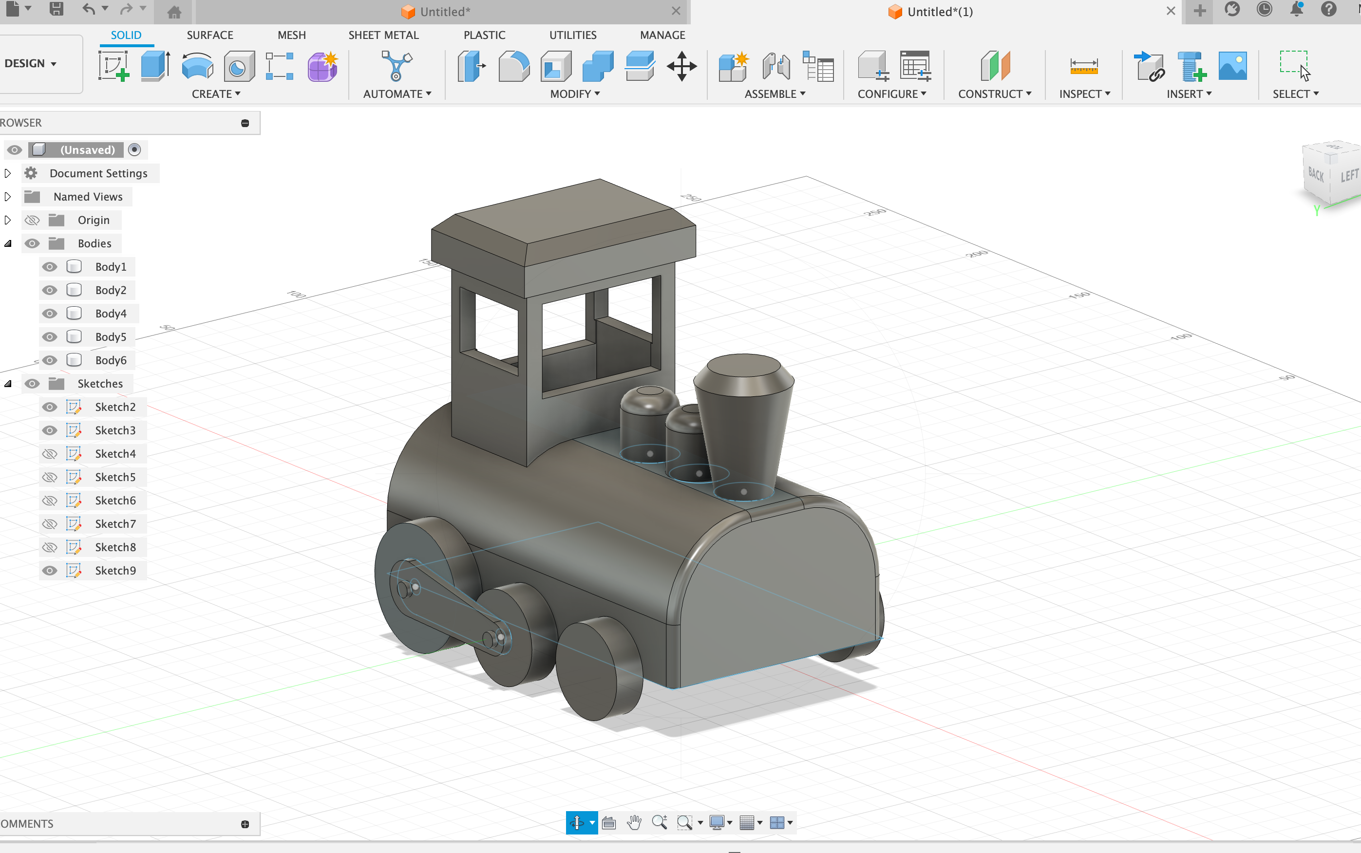The width and height of the screenshot is (1361, 853).
Task: Select the Extrude tool
Action: (155, 66)
